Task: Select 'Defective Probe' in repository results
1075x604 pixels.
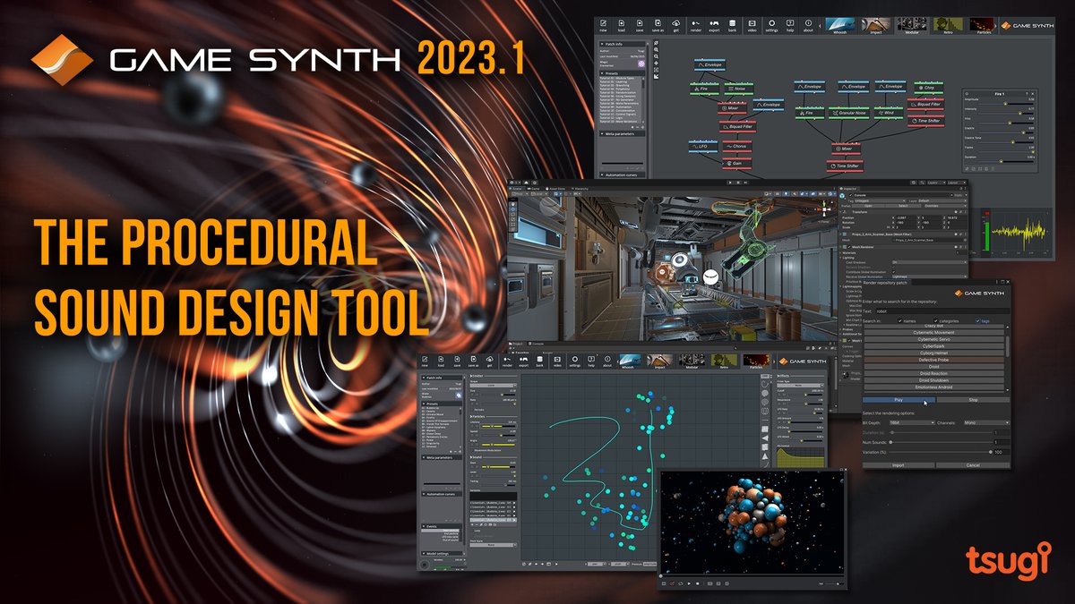Action: [933, 360]
